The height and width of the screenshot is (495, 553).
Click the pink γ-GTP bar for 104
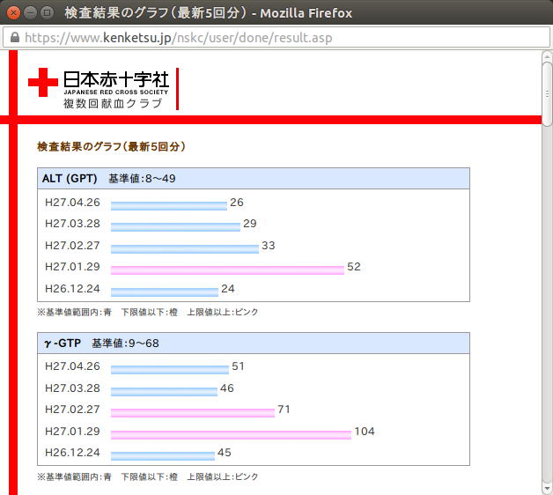coord(231,435)
